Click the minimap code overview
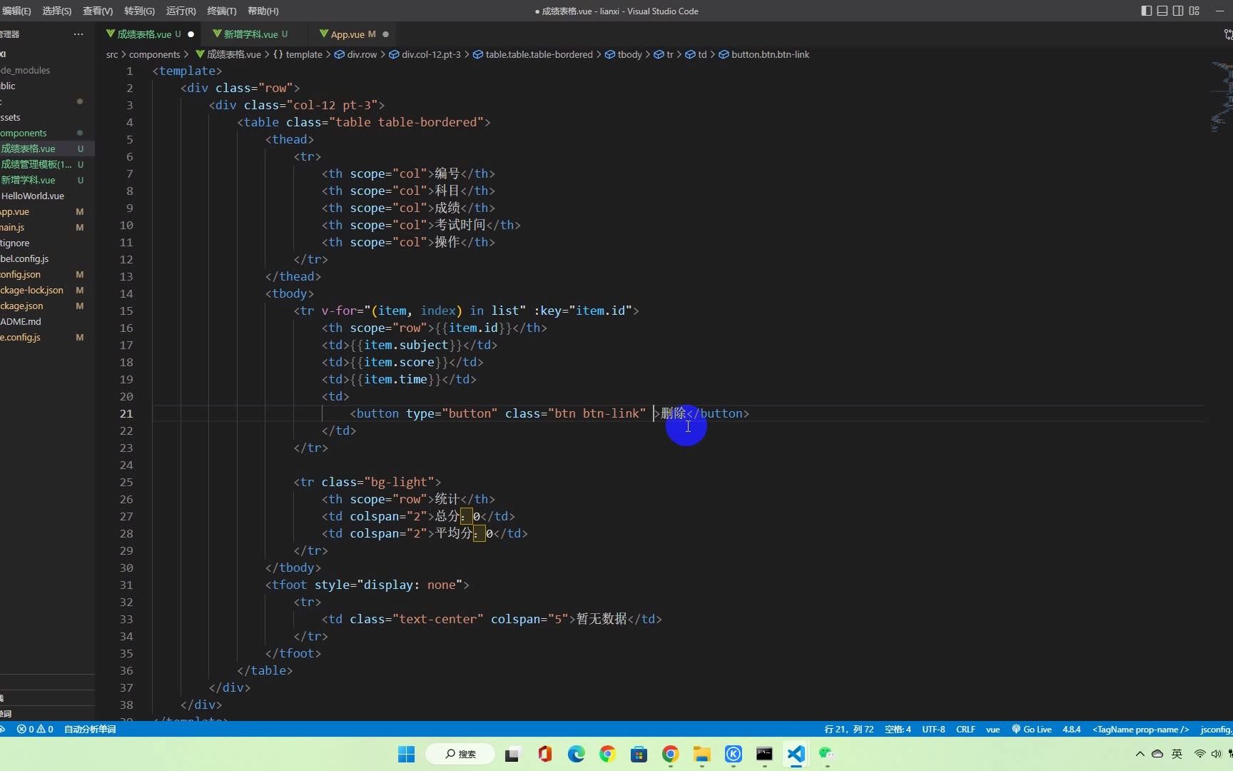Image resolution: width=1233 pixels, height=771 pixels. coord(1222,98)
